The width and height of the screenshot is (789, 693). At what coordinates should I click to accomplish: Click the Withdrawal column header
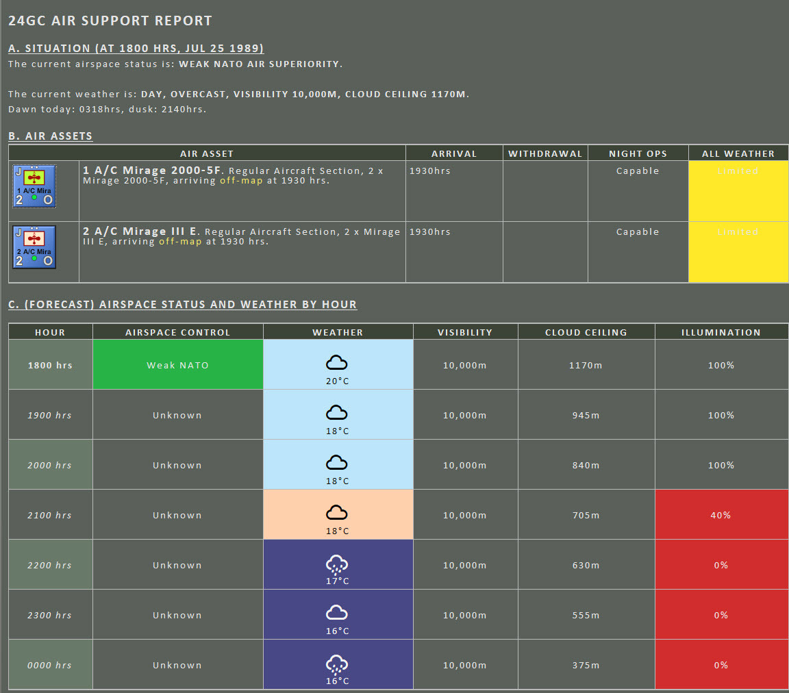545,153
